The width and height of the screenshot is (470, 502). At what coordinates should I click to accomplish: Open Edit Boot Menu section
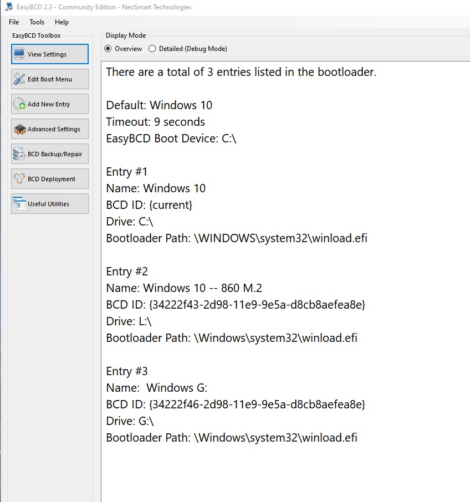[x=50, y=79]
